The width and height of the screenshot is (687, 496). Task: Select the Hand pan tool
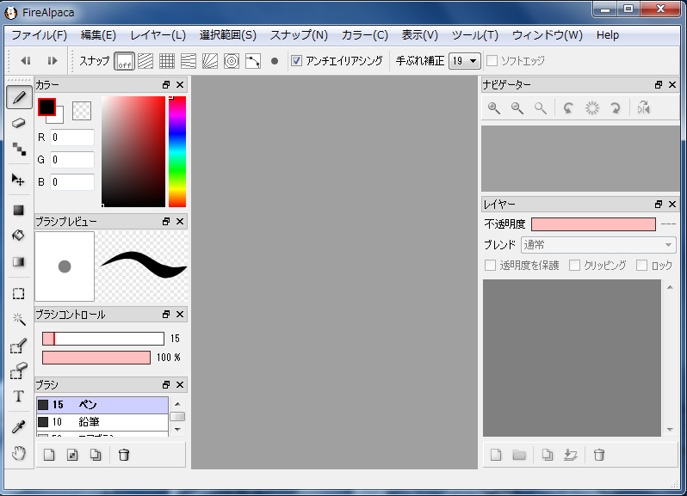[x=18, y=453]
